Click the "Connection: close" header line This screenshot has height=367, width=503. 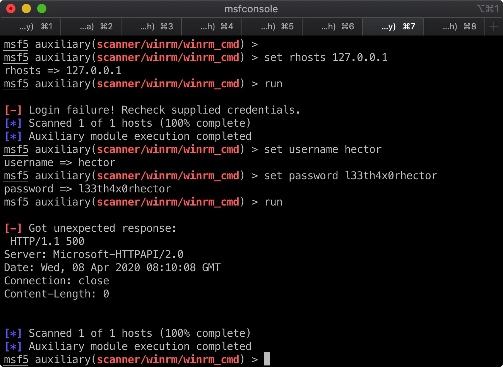[x=56, y=281]
